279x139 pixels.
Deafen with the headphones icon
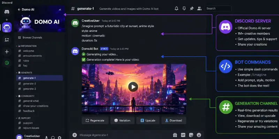(53, 138)
